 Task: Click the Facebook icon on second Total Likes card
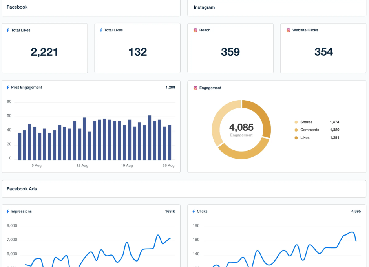coord(100,30)
